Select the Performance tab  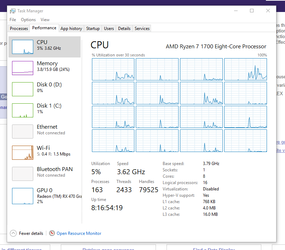coord(44,28)
